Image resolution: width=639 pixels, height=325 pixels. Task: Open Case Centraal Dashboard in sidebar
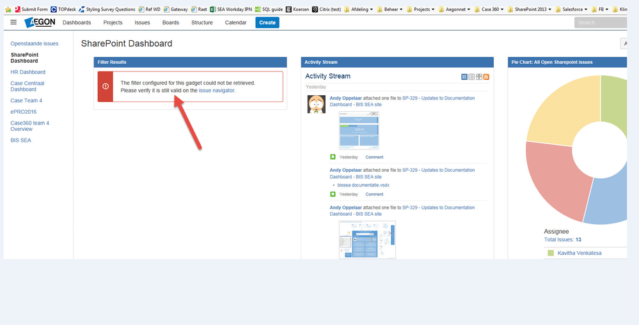(28, 86)
